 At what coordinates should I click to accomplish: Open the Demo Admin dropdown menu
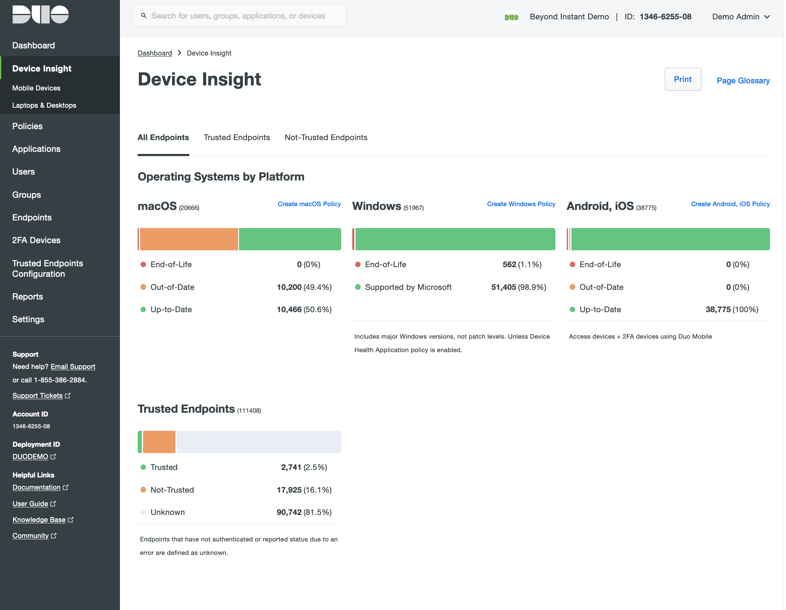(741, 17)
